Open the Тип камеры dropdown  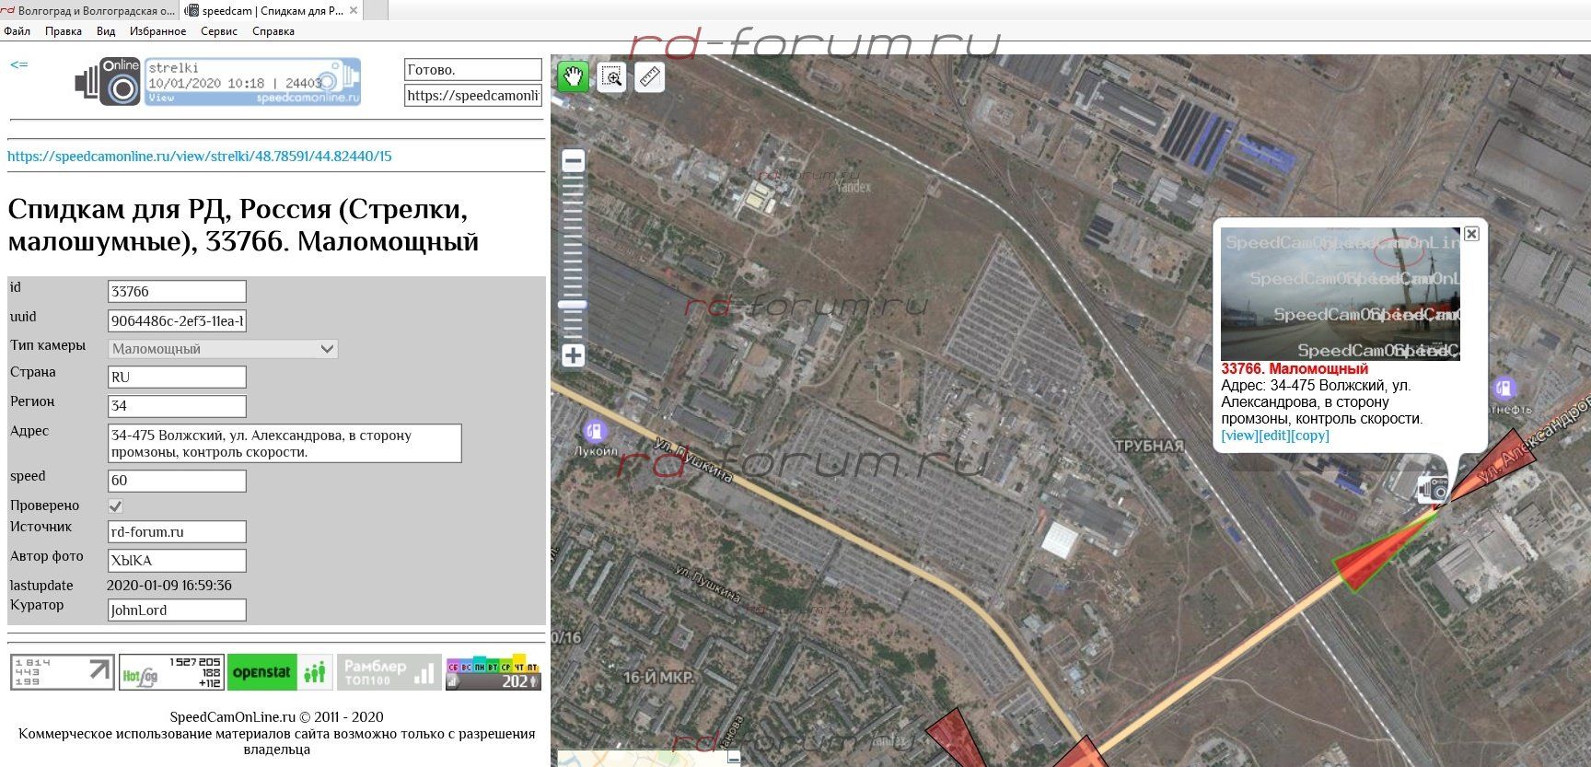pyautogui.click(x=223, y=349)
